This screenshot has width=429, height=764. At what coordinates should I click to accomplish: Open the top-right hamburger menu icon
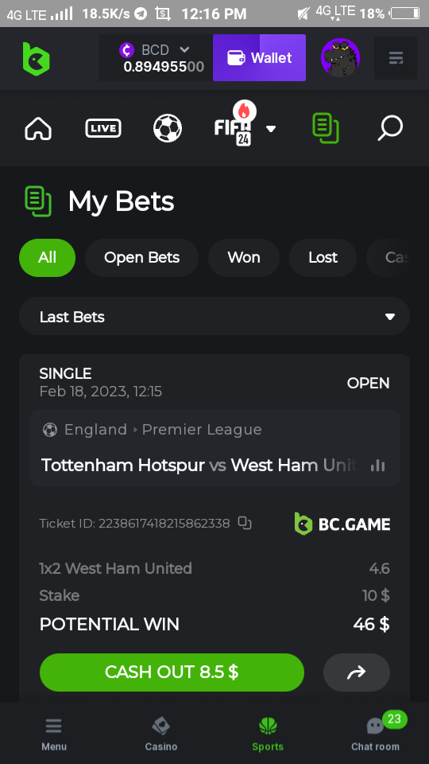396,58
